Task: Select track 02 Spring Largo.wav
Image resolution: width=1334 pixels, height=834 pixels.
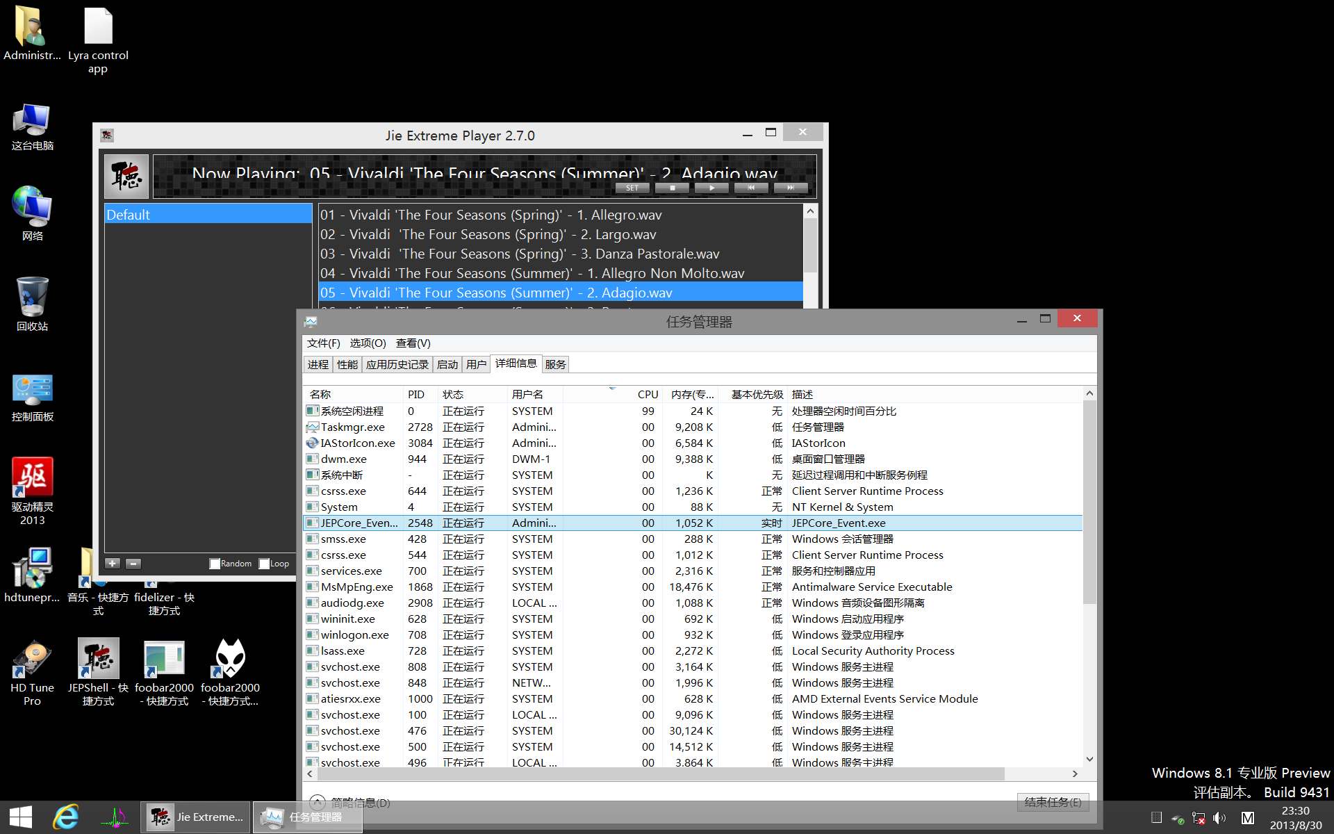Action: point(560,234)
